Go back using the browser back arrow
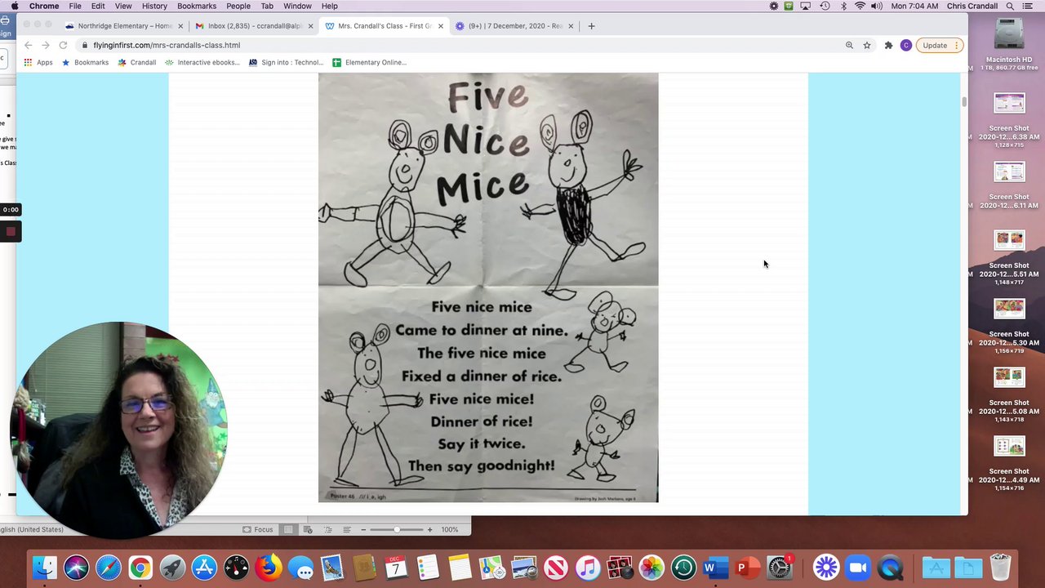This screenshot has height=588, width=1045. coord(28,45)
